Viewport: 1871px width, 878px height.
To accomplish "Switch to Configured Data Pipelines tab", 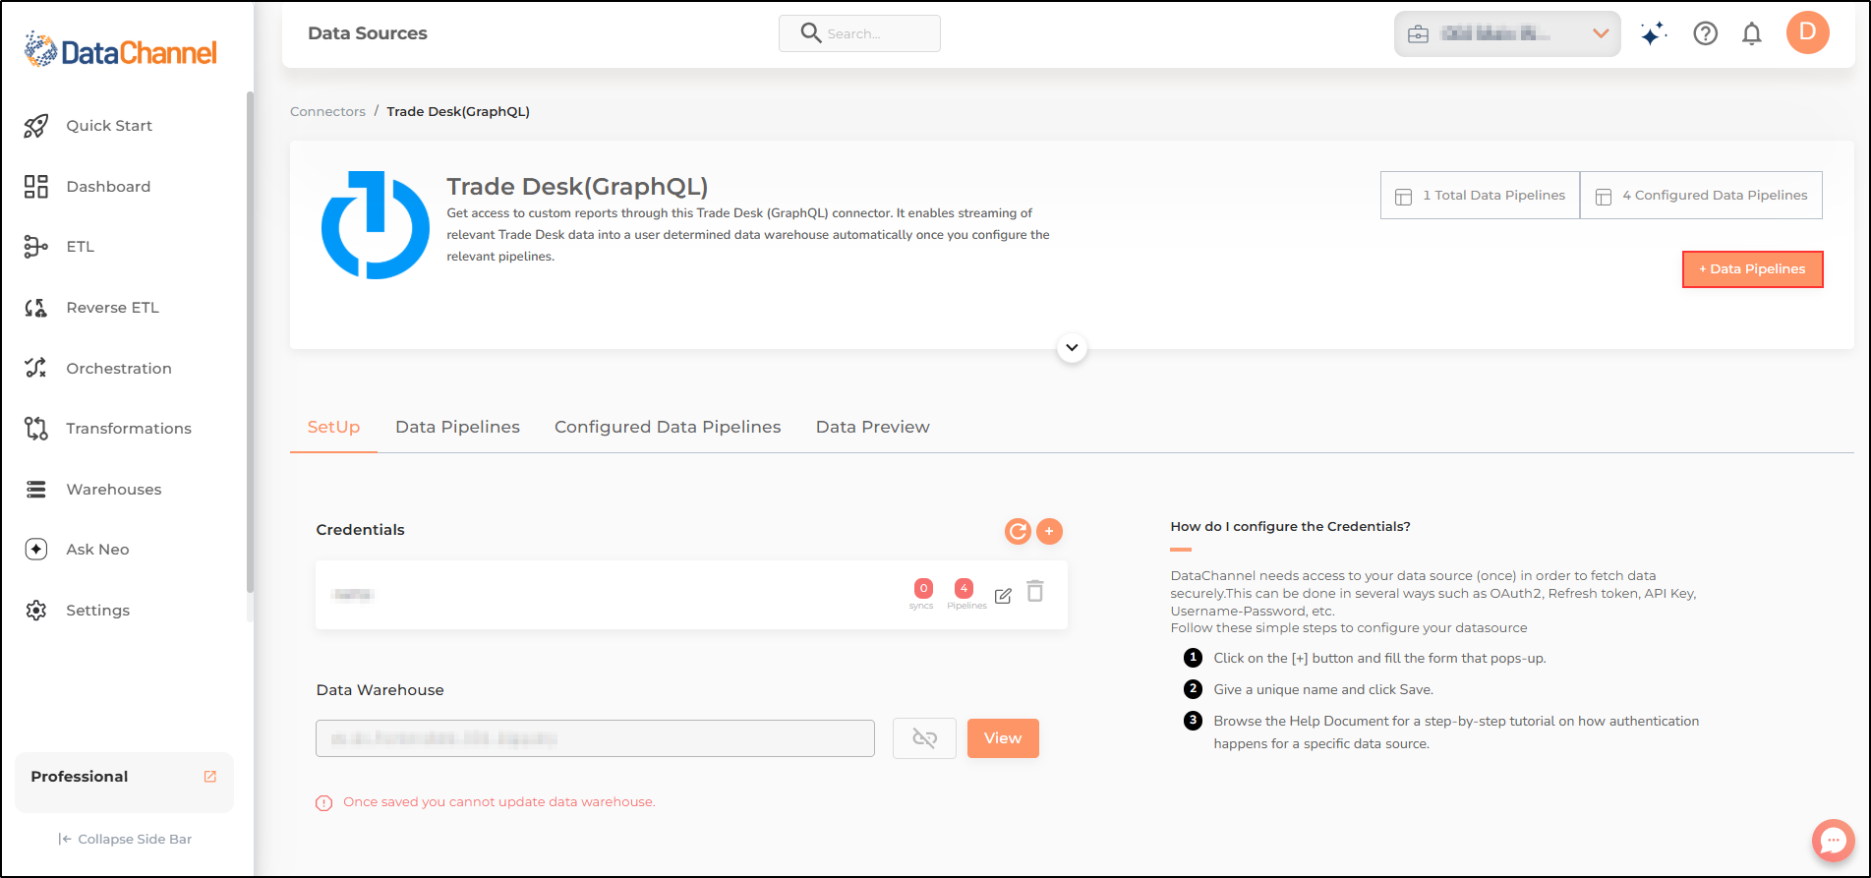I will coord(668,428).
